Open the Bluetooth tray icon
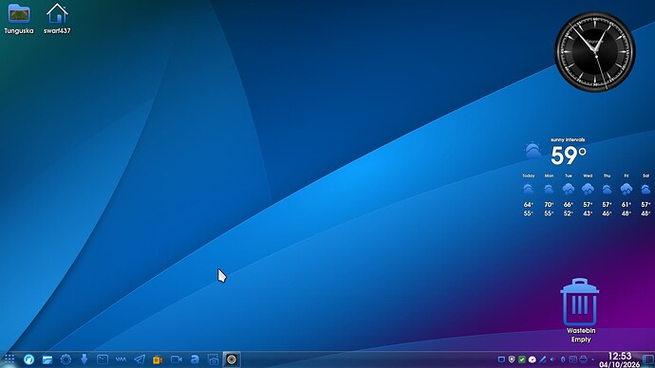The image size is (655, 368). (563, 359)
